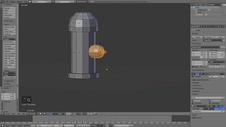
Task: Open the File menu
Action: pos(7,2)
